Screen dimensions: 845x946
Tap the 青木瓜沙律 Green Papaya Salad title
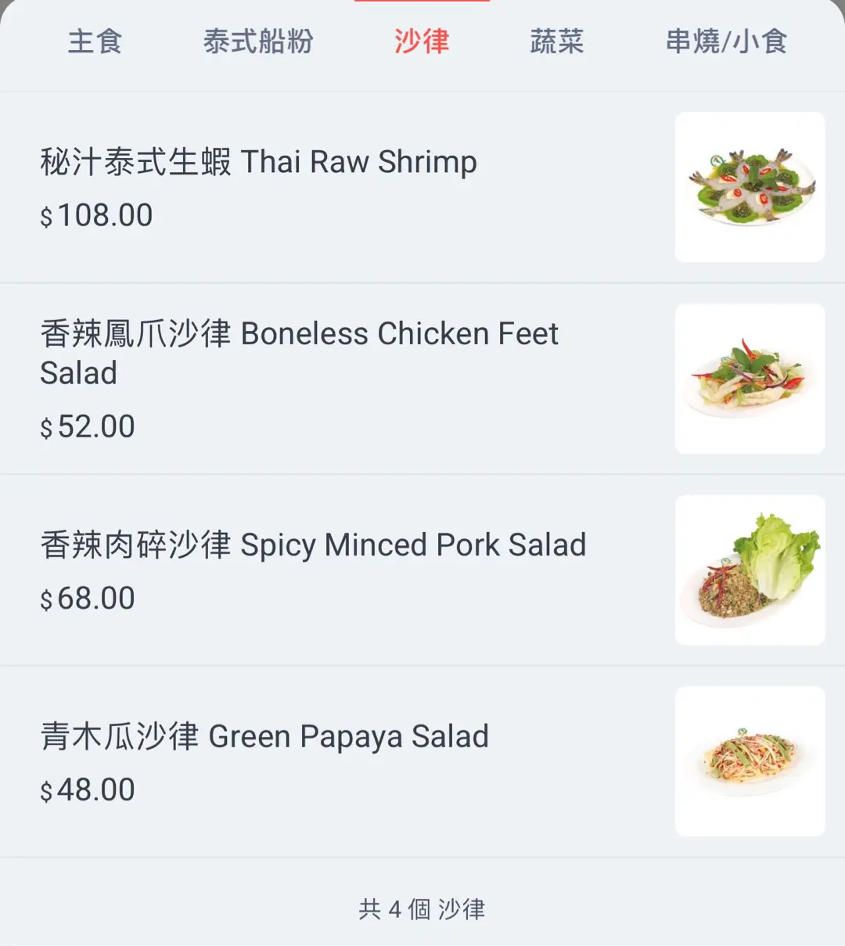point(264,736)
